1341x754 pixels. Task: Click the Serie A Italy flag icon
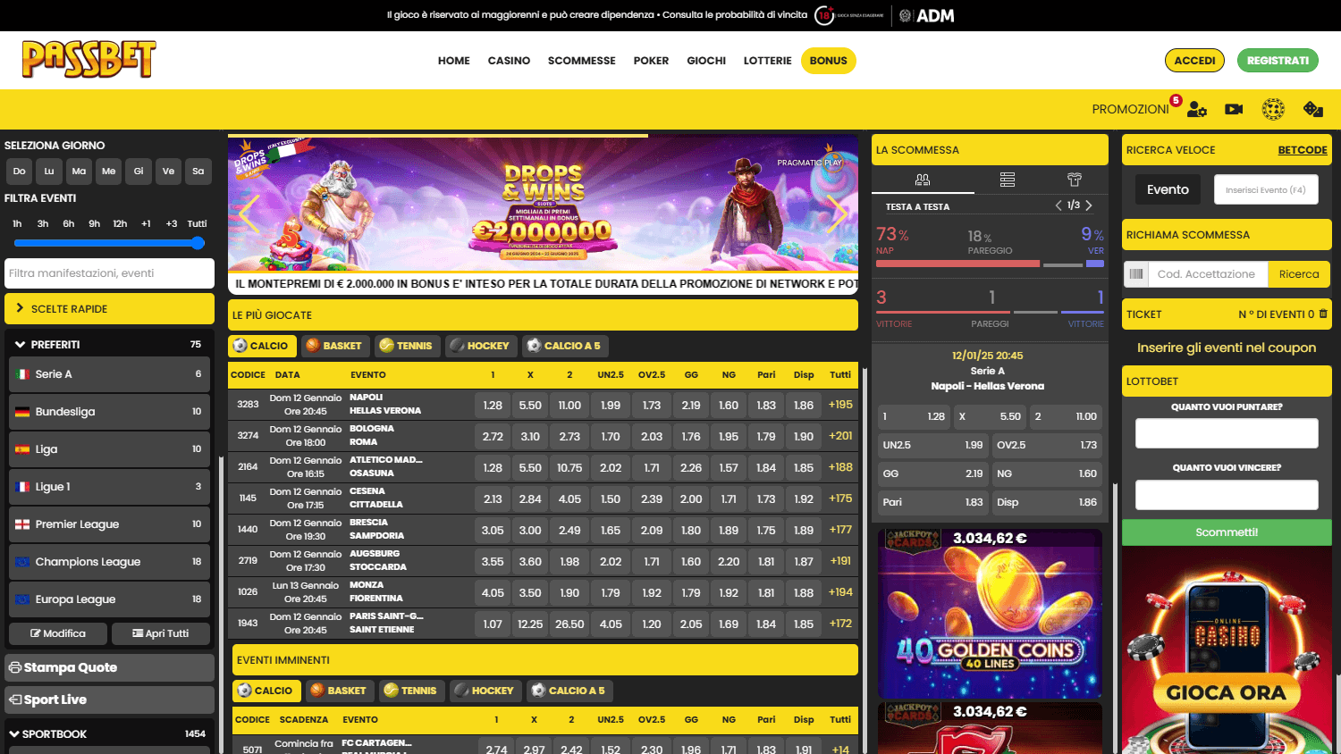[22, 374]
